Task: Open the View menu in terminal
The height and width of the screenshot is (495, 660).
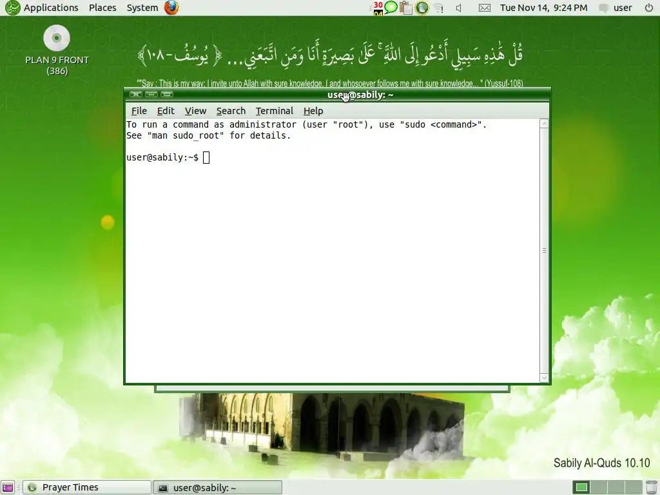Action: [x=195, y=111]
